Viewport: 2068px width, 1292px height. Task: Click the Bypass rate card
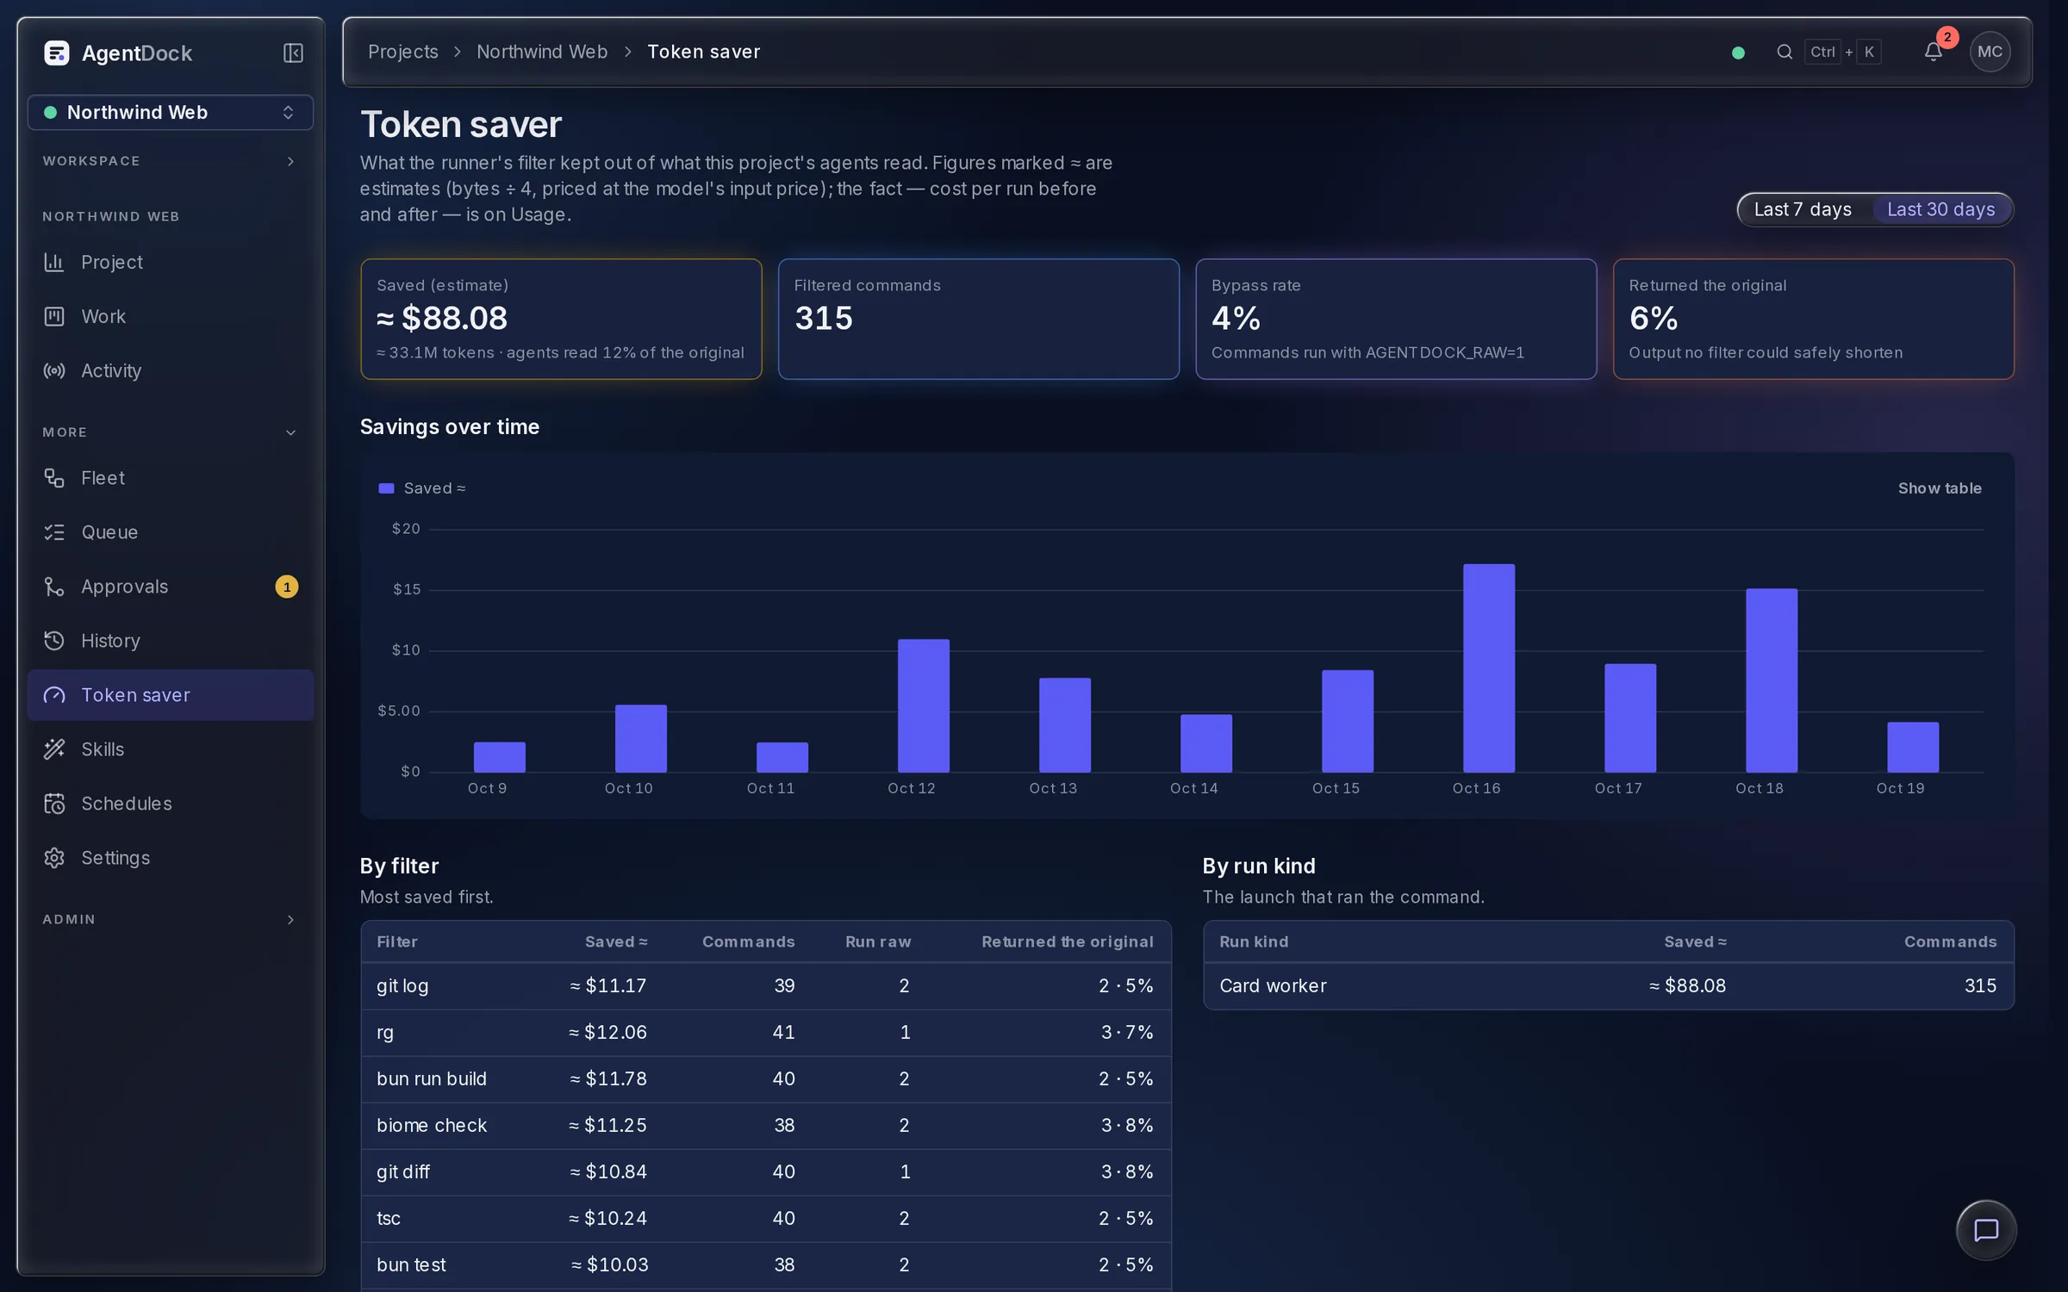1396,319
